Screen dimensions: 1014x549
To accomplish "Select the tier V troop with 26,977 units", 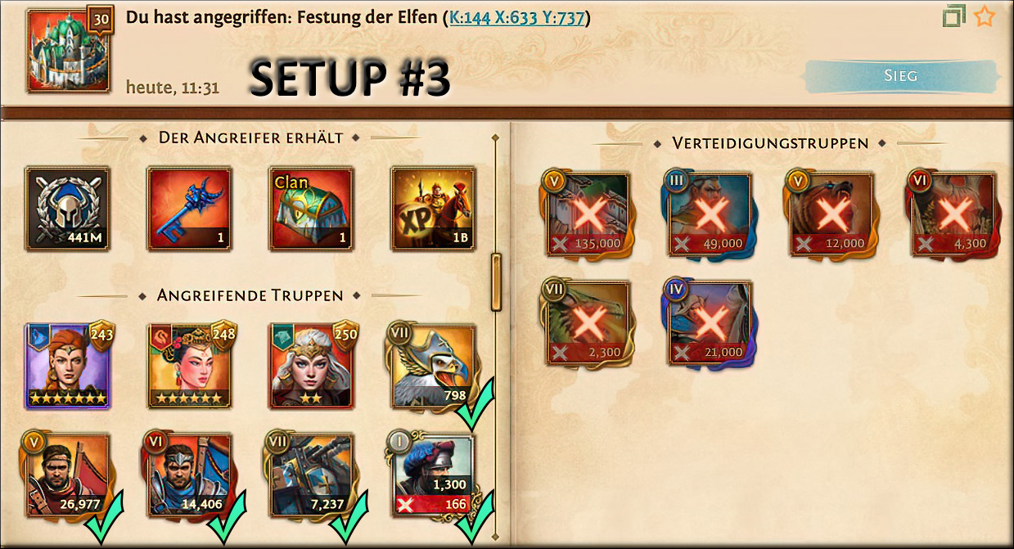I will [68, 475].
